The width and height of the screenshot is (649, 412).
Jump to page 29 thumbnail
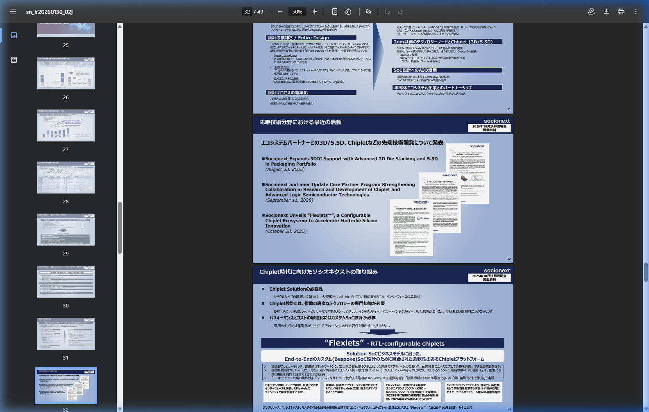point(66,230)
